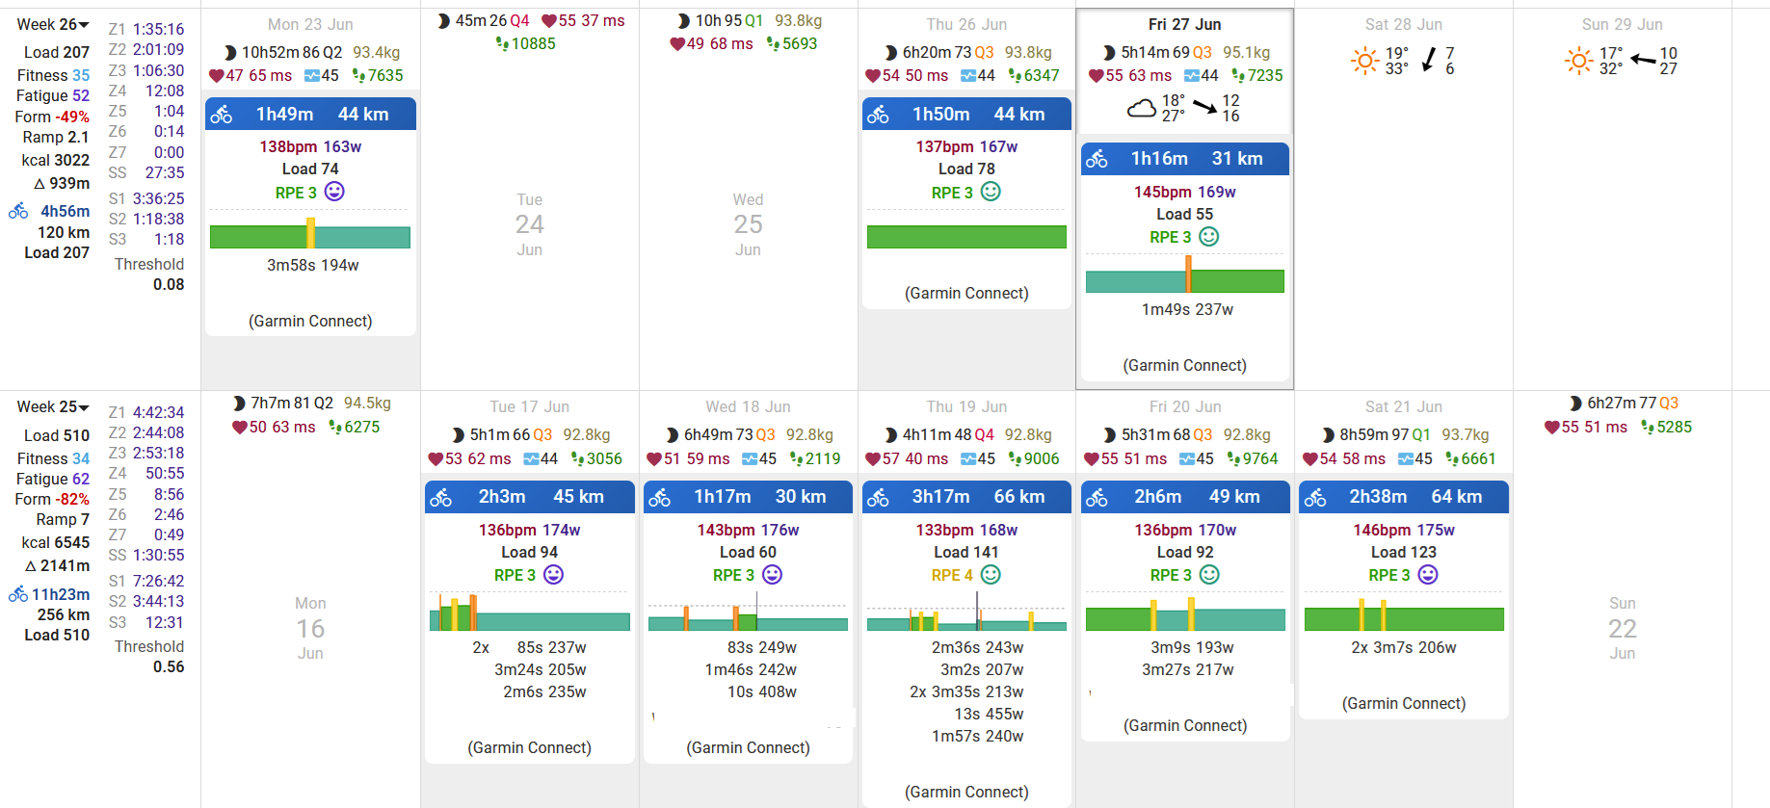The image size is (1770, 808).
Task: Select the empty Sun 22 Jun day
Action: (x=1622, y=628)
